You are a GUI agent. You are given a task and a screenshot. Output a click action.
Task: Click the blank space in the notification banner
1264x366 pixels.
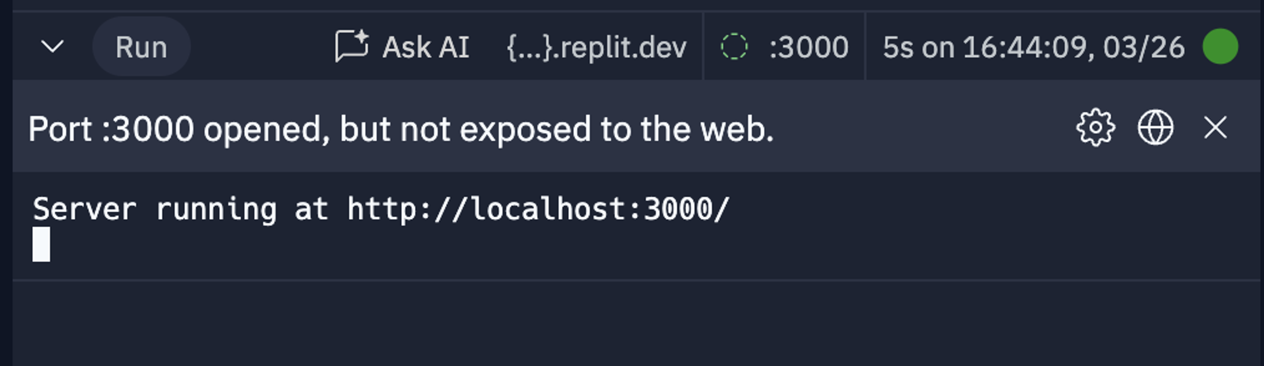922,127
